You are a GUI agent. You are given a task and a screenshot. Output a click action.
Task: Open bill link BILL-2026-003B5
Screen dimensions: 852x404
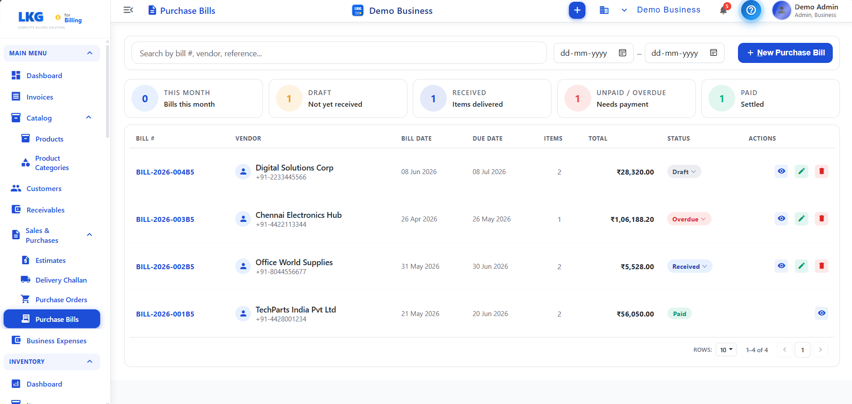click(165, 219)
